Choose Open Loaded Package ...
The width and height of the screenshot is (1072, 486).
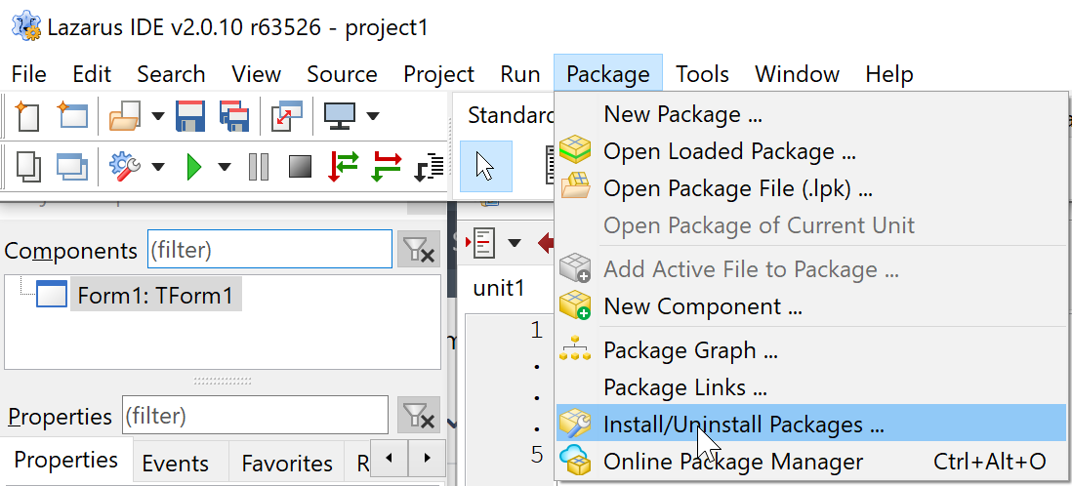[810, 151]
